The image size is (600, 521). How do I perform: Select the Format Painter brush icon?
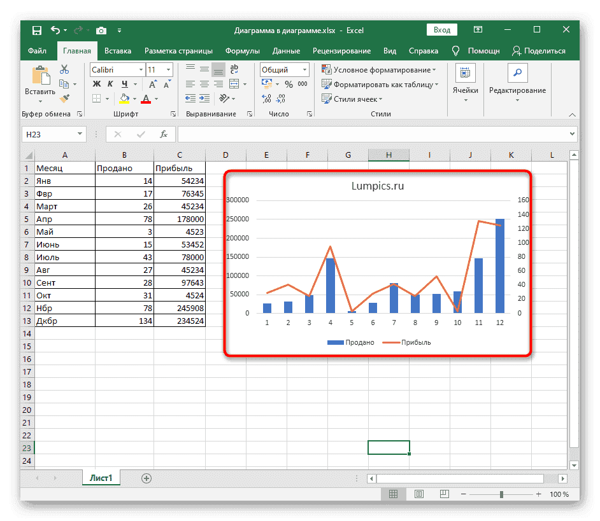pyautogui.click(x=64, y=98)
